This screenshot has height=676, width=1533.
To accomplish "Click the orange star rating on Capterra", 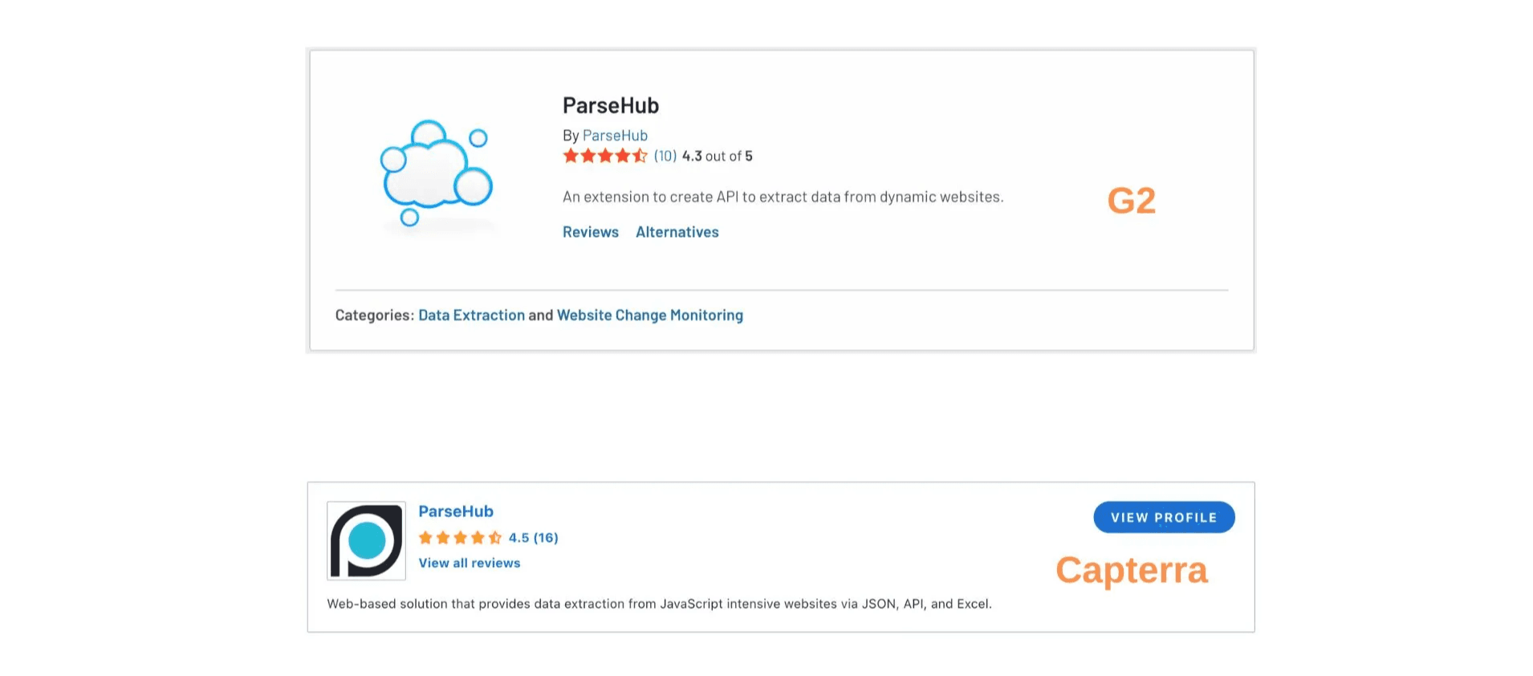I will click(x=460, y=538).
